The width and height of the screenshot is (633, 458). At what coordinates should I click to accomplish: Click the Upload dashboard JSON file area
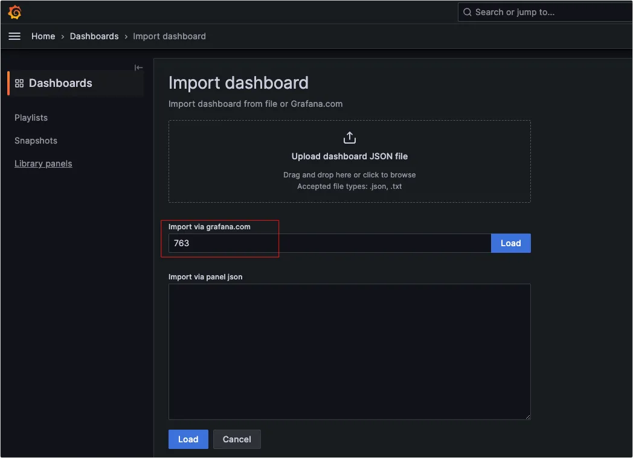pyautogui.click(x=349, y=161)
